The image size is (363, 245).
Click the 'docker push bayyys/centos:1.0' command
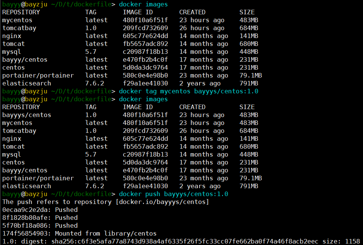173,194
